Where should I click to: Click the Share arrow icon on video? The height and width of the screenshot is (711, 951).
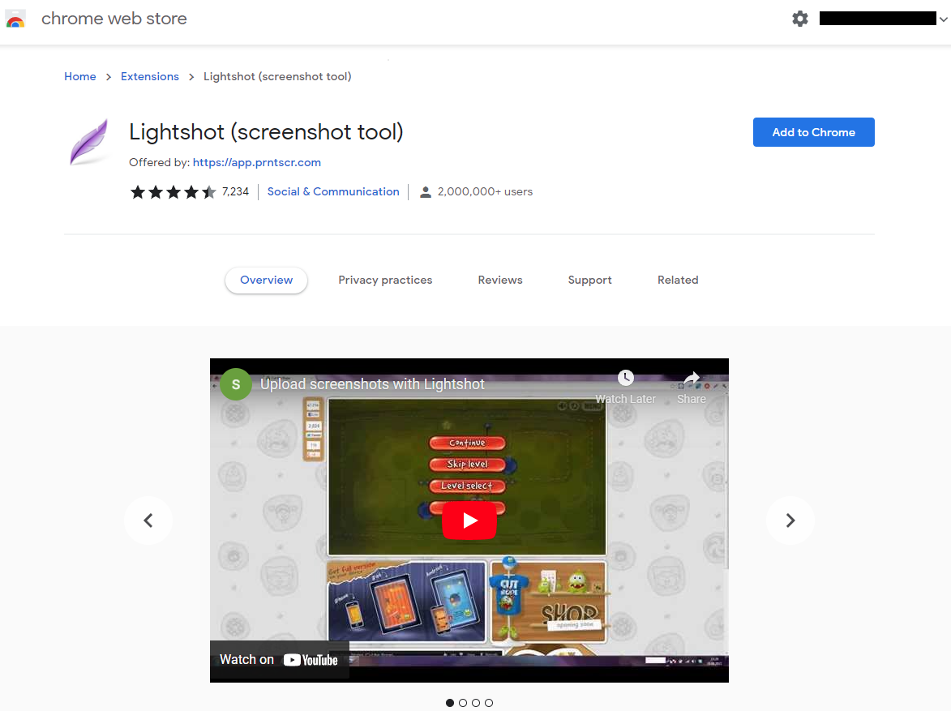692,379
